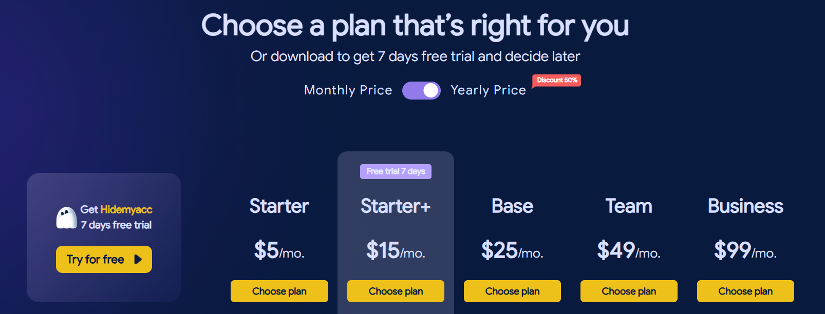Choose the Team plan

[x=629, y=291]
